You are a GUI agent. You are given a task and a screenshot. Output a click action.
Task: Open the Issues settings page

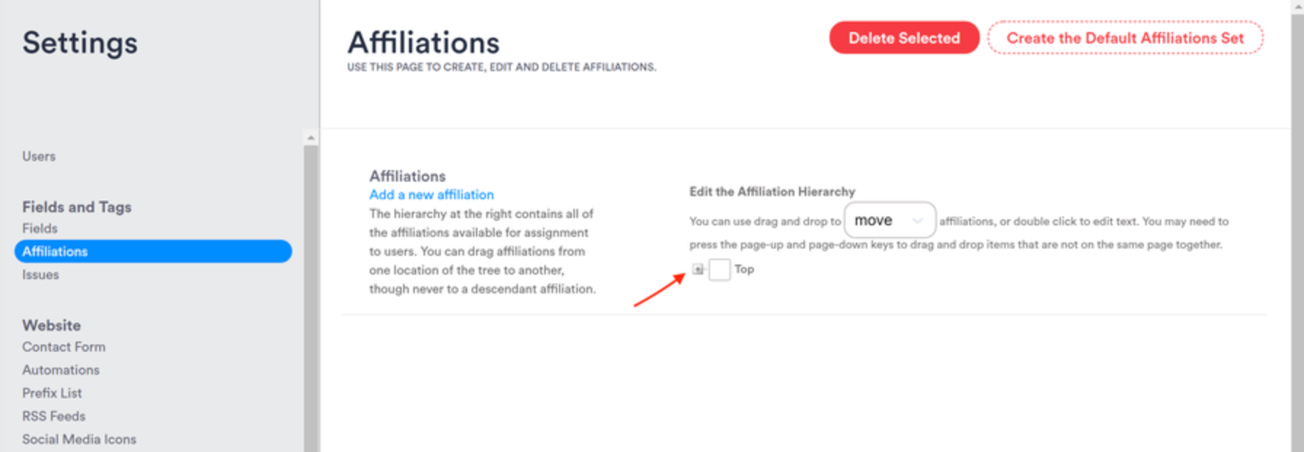pos(40,274)
